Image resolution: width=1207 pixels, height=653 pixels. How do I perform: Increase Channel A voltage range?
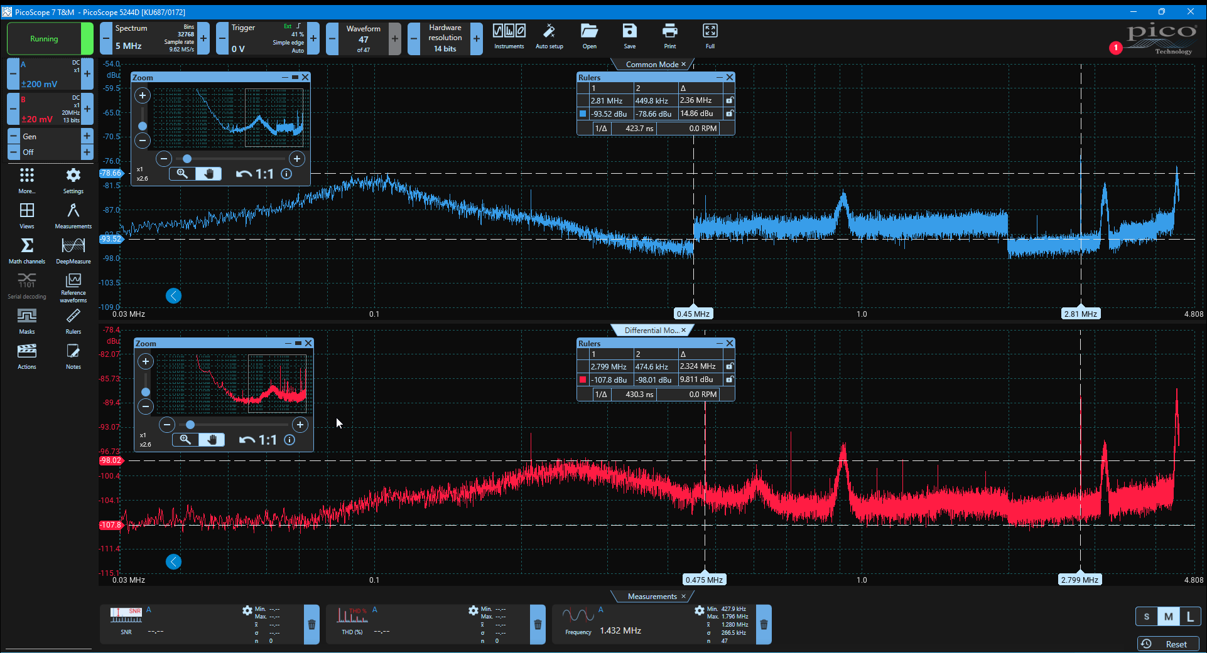pyautogui.click(x=87, y=74)
